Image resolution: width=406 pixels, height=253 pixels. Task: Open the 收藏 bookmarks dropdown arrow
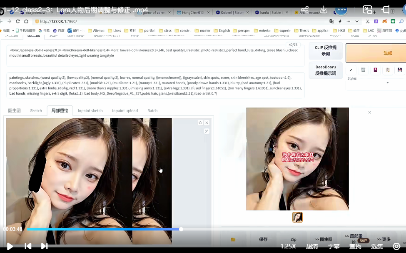point(13,30)
